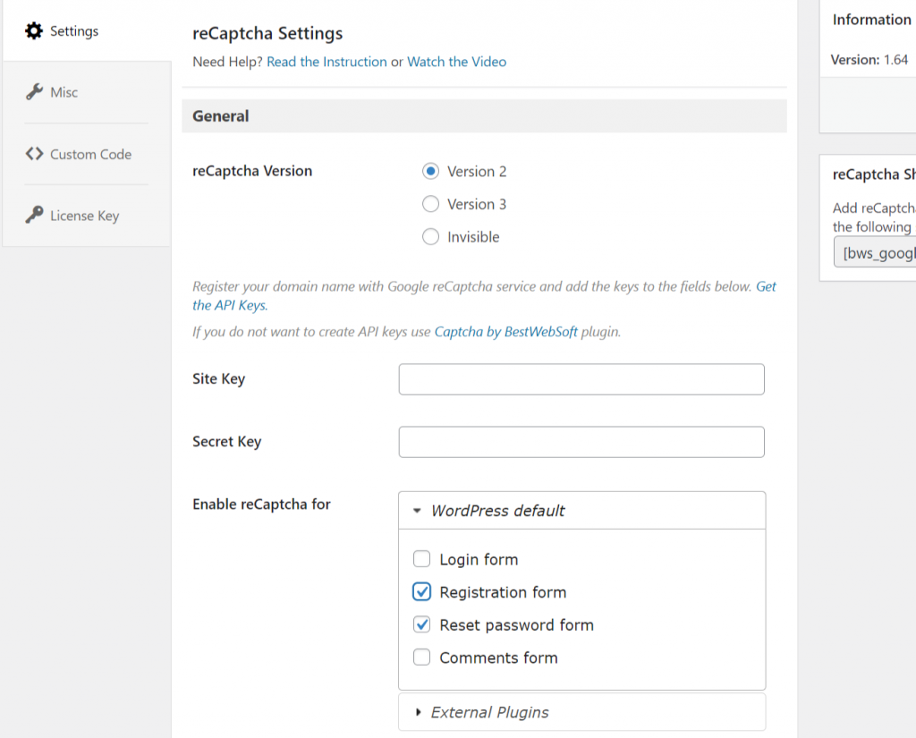This screenshot has width=916, height=738.
Task: Expand the External Plugins section arrow
Action: (x=419, y=712)
